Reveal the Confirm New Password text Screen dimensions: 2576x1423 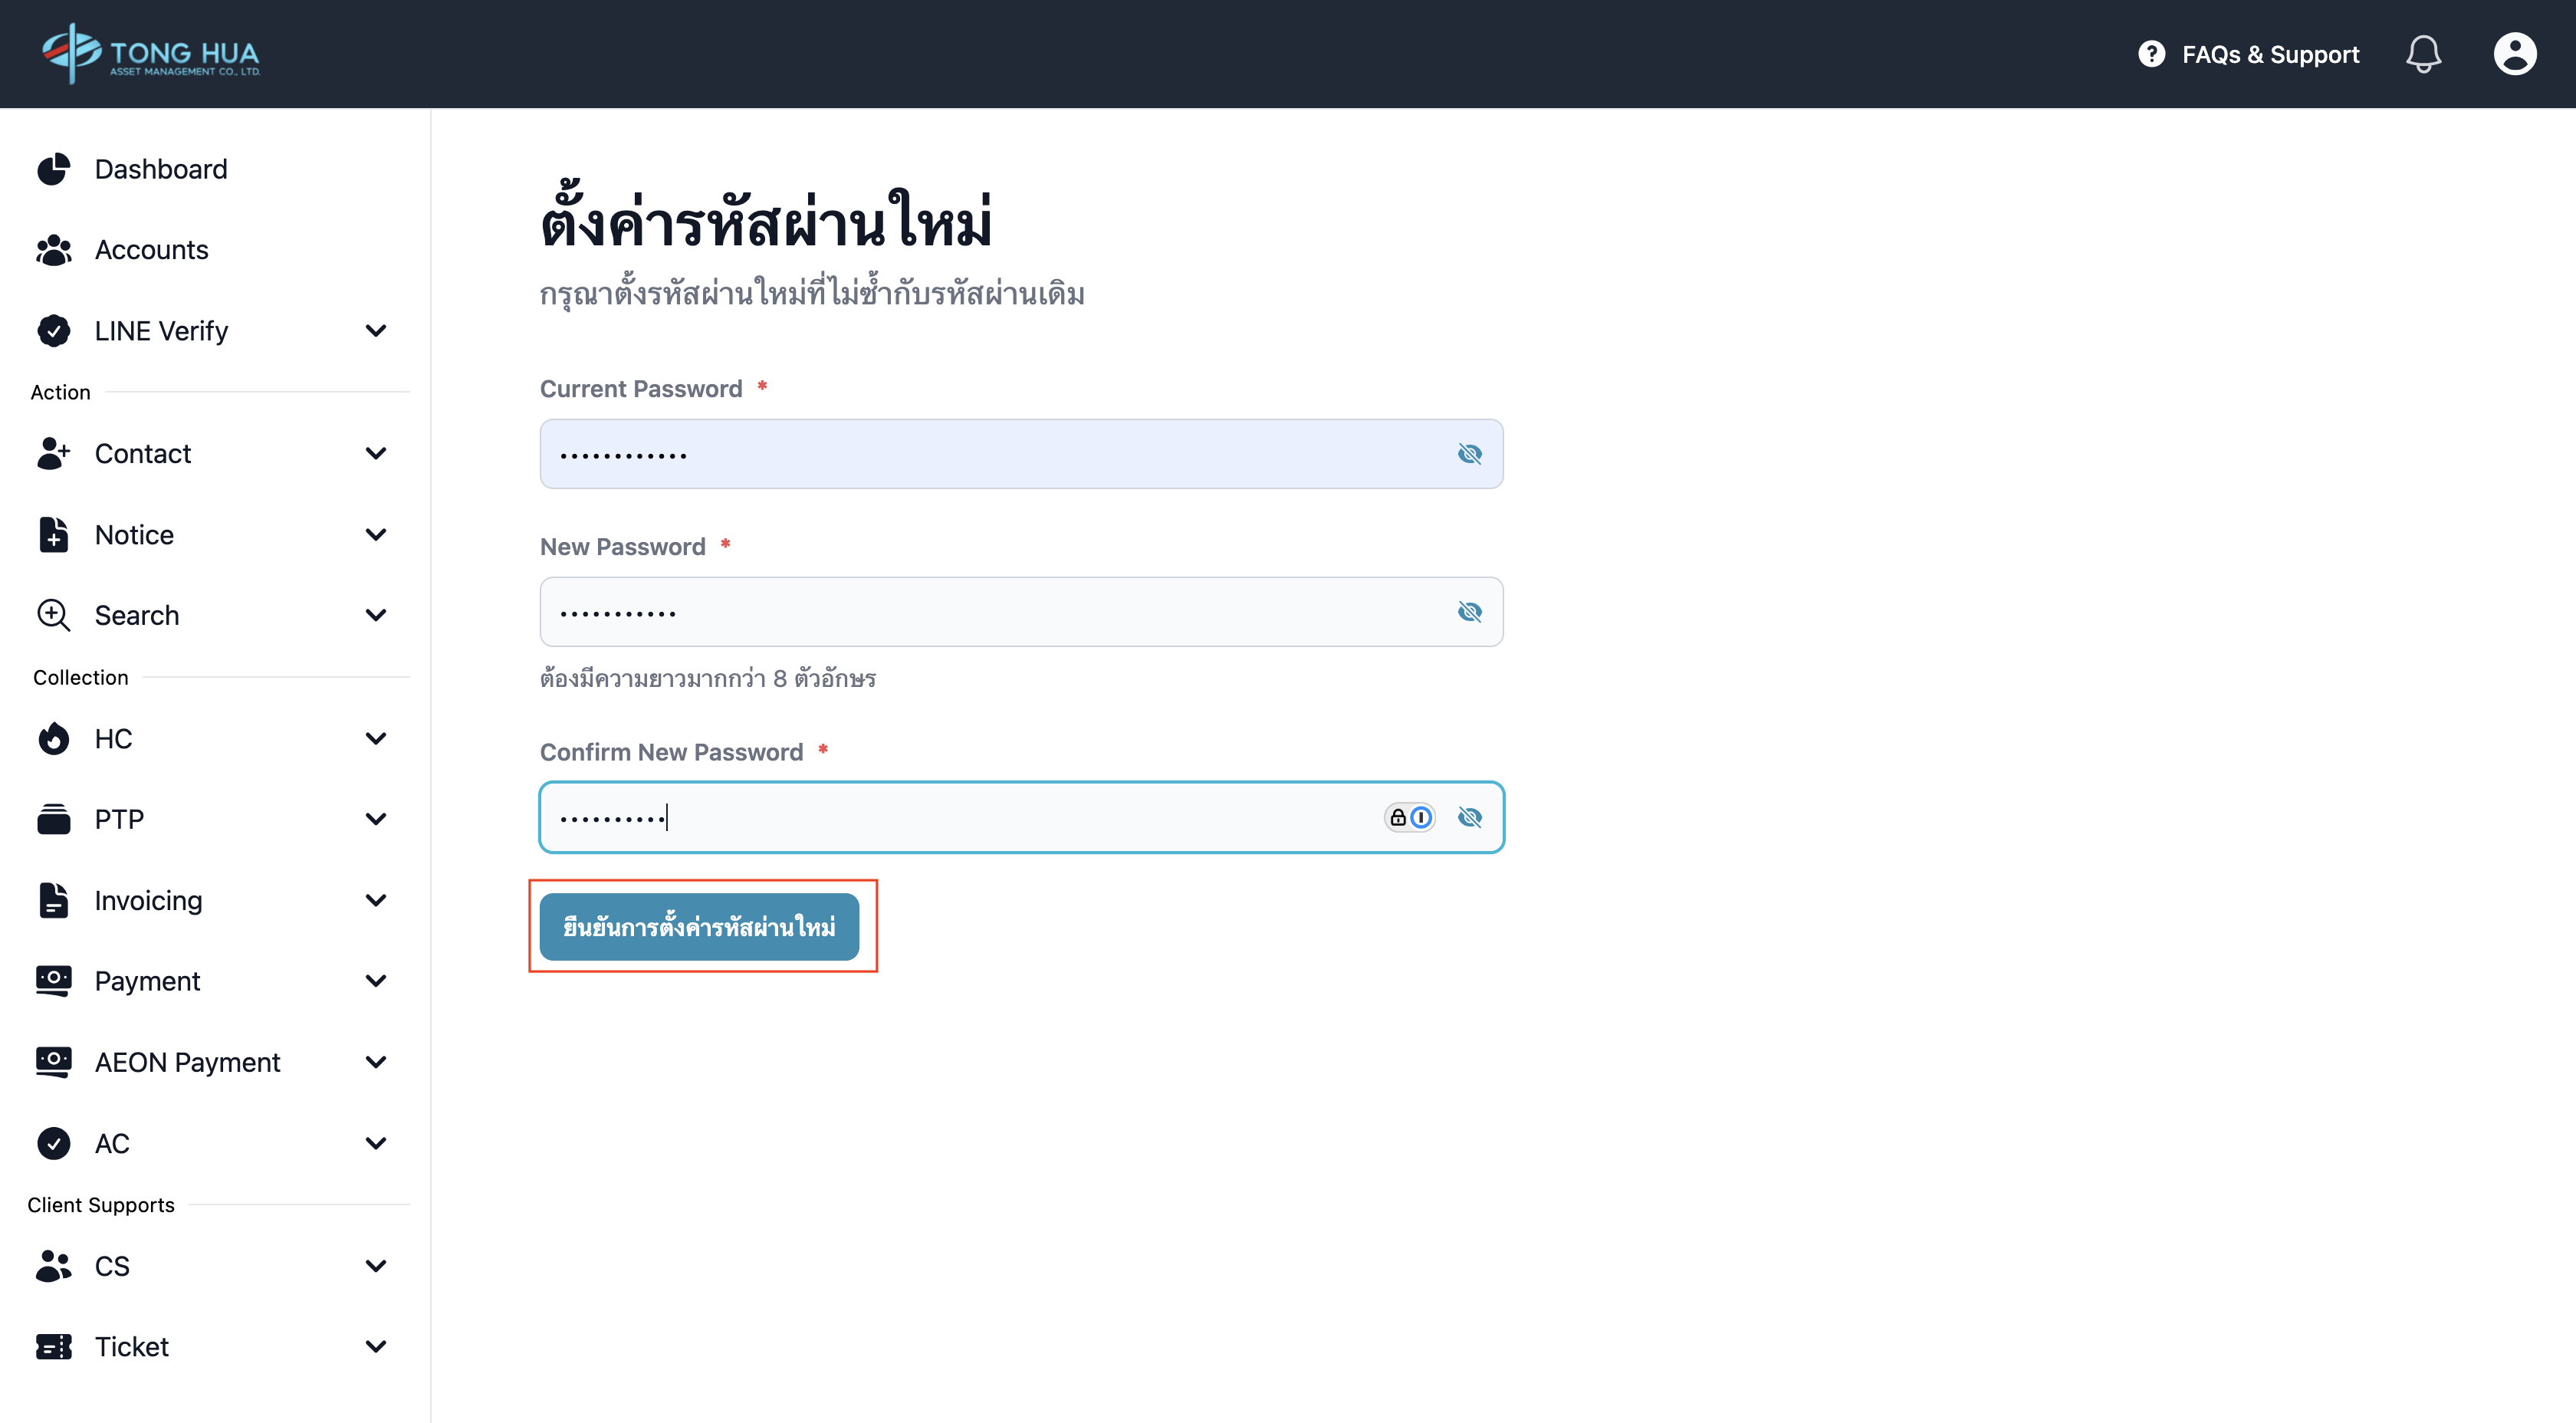(1469, 817)
